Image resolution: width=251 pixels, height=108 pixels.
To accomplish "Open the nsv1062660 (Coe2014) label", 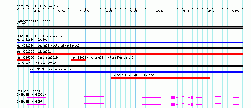I will click(34, 40).
